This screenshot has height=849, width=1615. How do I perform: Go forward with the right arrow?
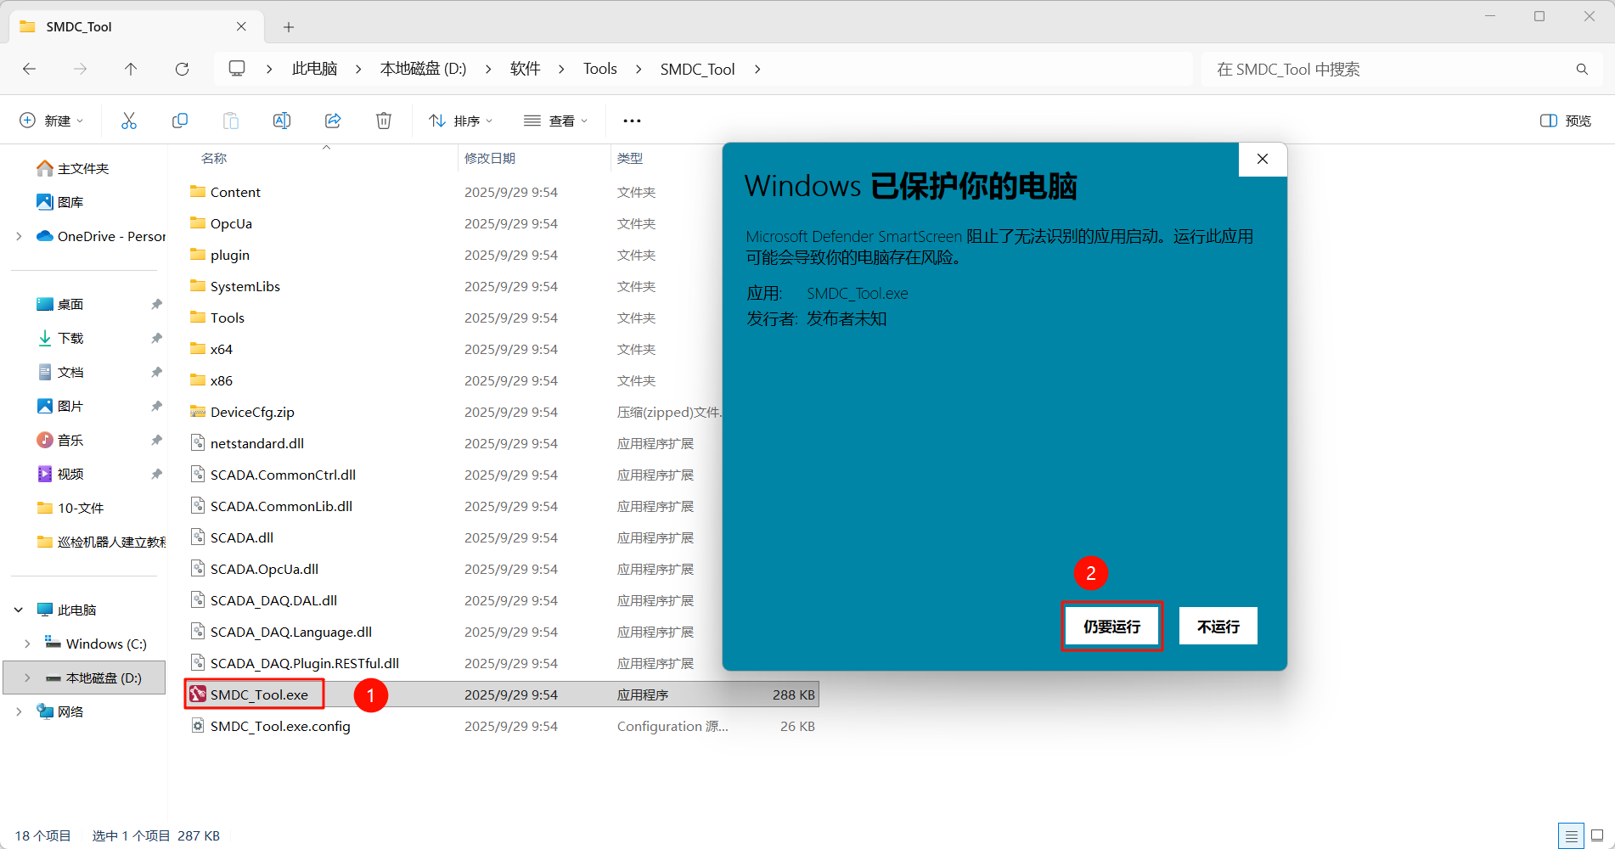pos(81,69)
